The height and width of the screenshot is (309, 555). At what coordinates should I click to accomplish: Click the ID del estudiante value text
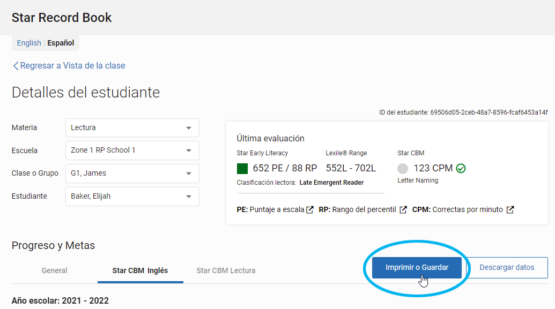point(489,112)
